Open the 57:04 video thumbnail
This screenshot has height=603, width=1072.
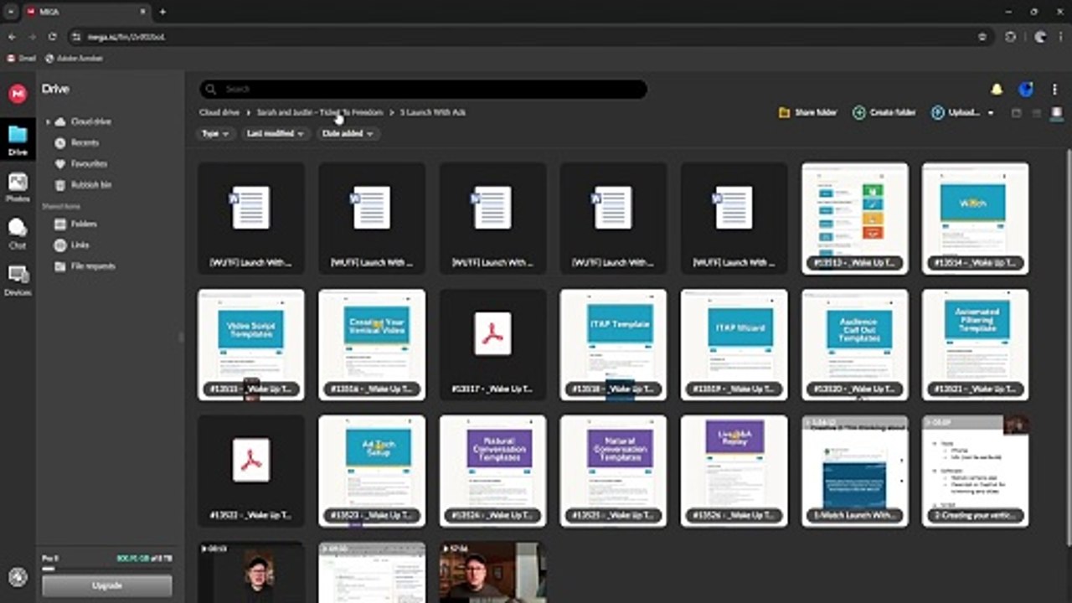[x=492, y=572]
